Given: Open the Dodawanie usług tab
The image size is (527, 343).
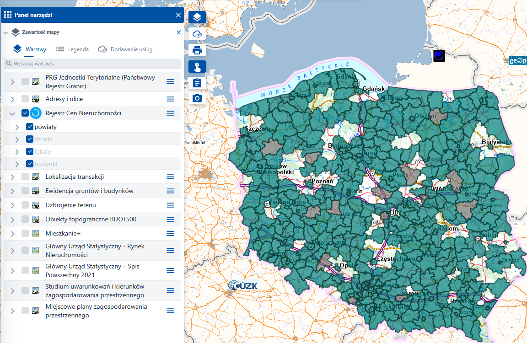Looking at the screenshot, I should point(131,49).
